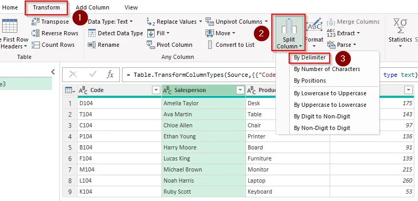Click the formula bar cancel X icon
The width and height of the screenshot is (418, 201).
[73, 75]
